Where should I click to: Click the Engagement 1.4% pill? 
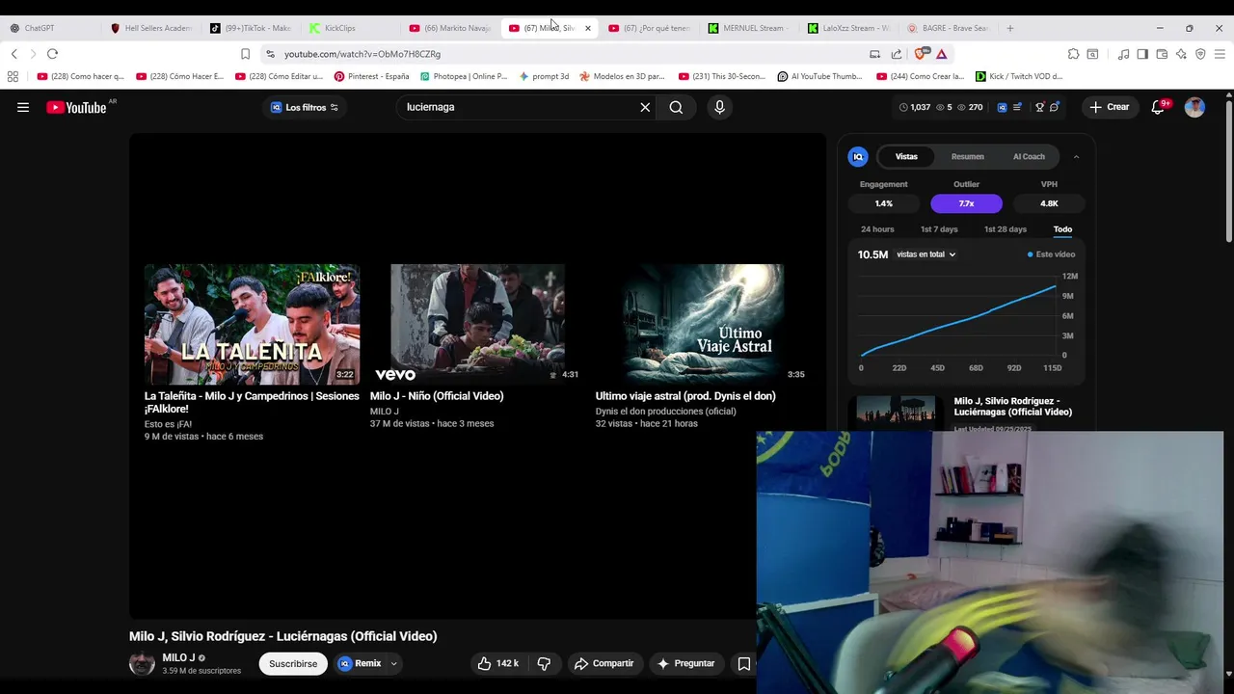click(x=884, y=203)
